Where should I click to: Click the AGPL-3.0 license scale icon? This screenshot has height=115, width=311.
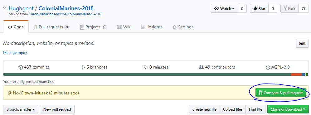pos(268,67)
